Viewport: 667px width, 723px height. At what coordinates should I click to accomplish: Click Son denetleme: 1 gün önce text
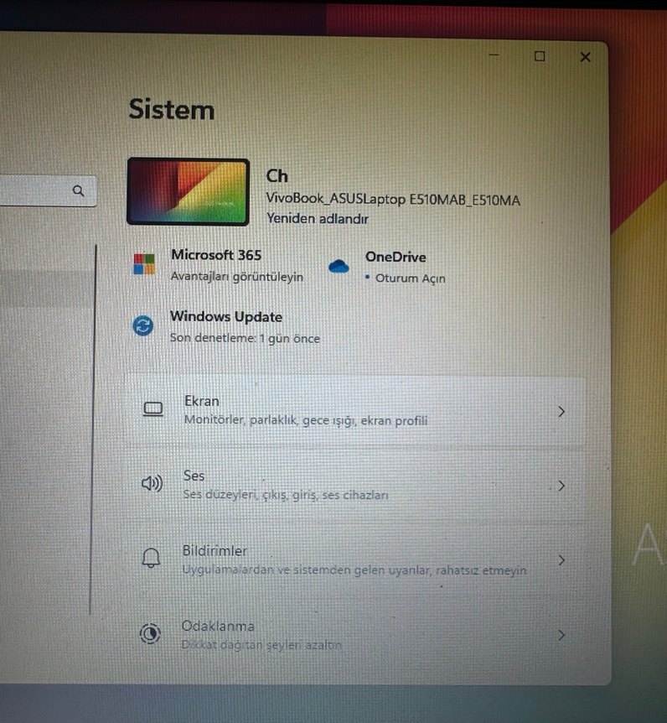pyautogui.click(x=245, y=338)
